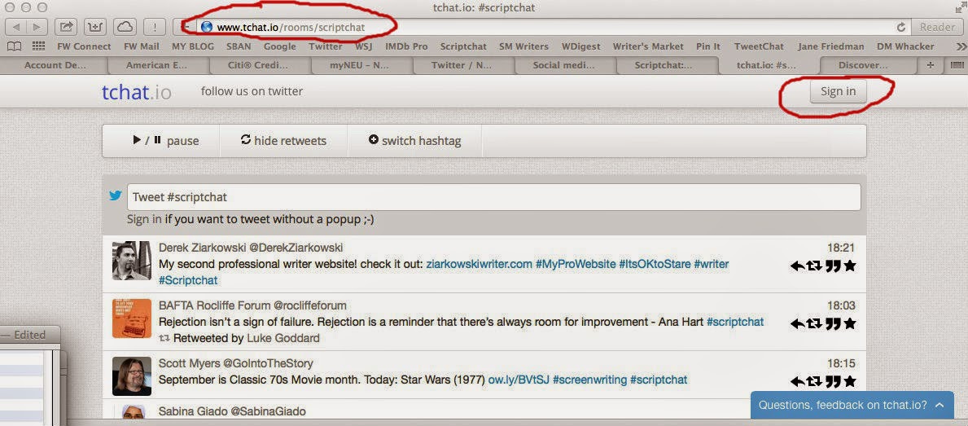The height and width of the screenshot is (426, 968).
Task: Open ziarkowskiwriter.com link
Action: [x=479, y=264]
